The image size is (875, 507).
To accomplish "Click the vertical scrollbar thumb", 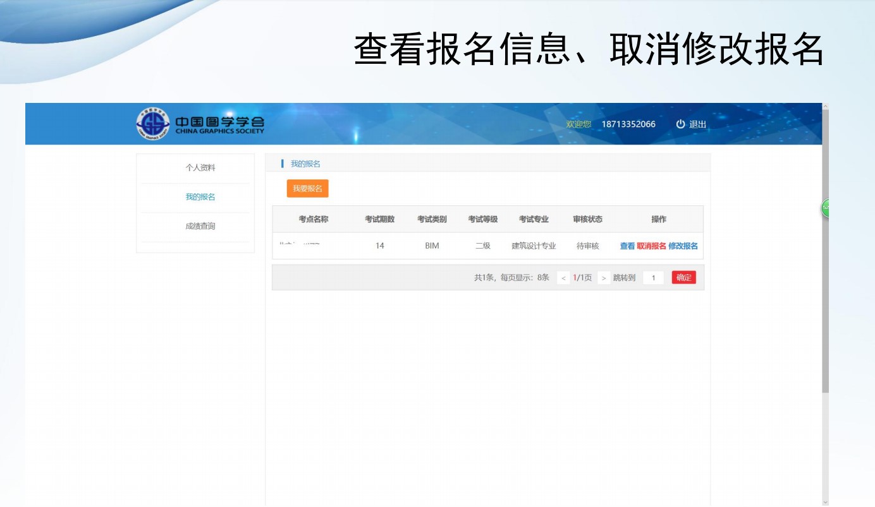I will (x=825, y=253).
